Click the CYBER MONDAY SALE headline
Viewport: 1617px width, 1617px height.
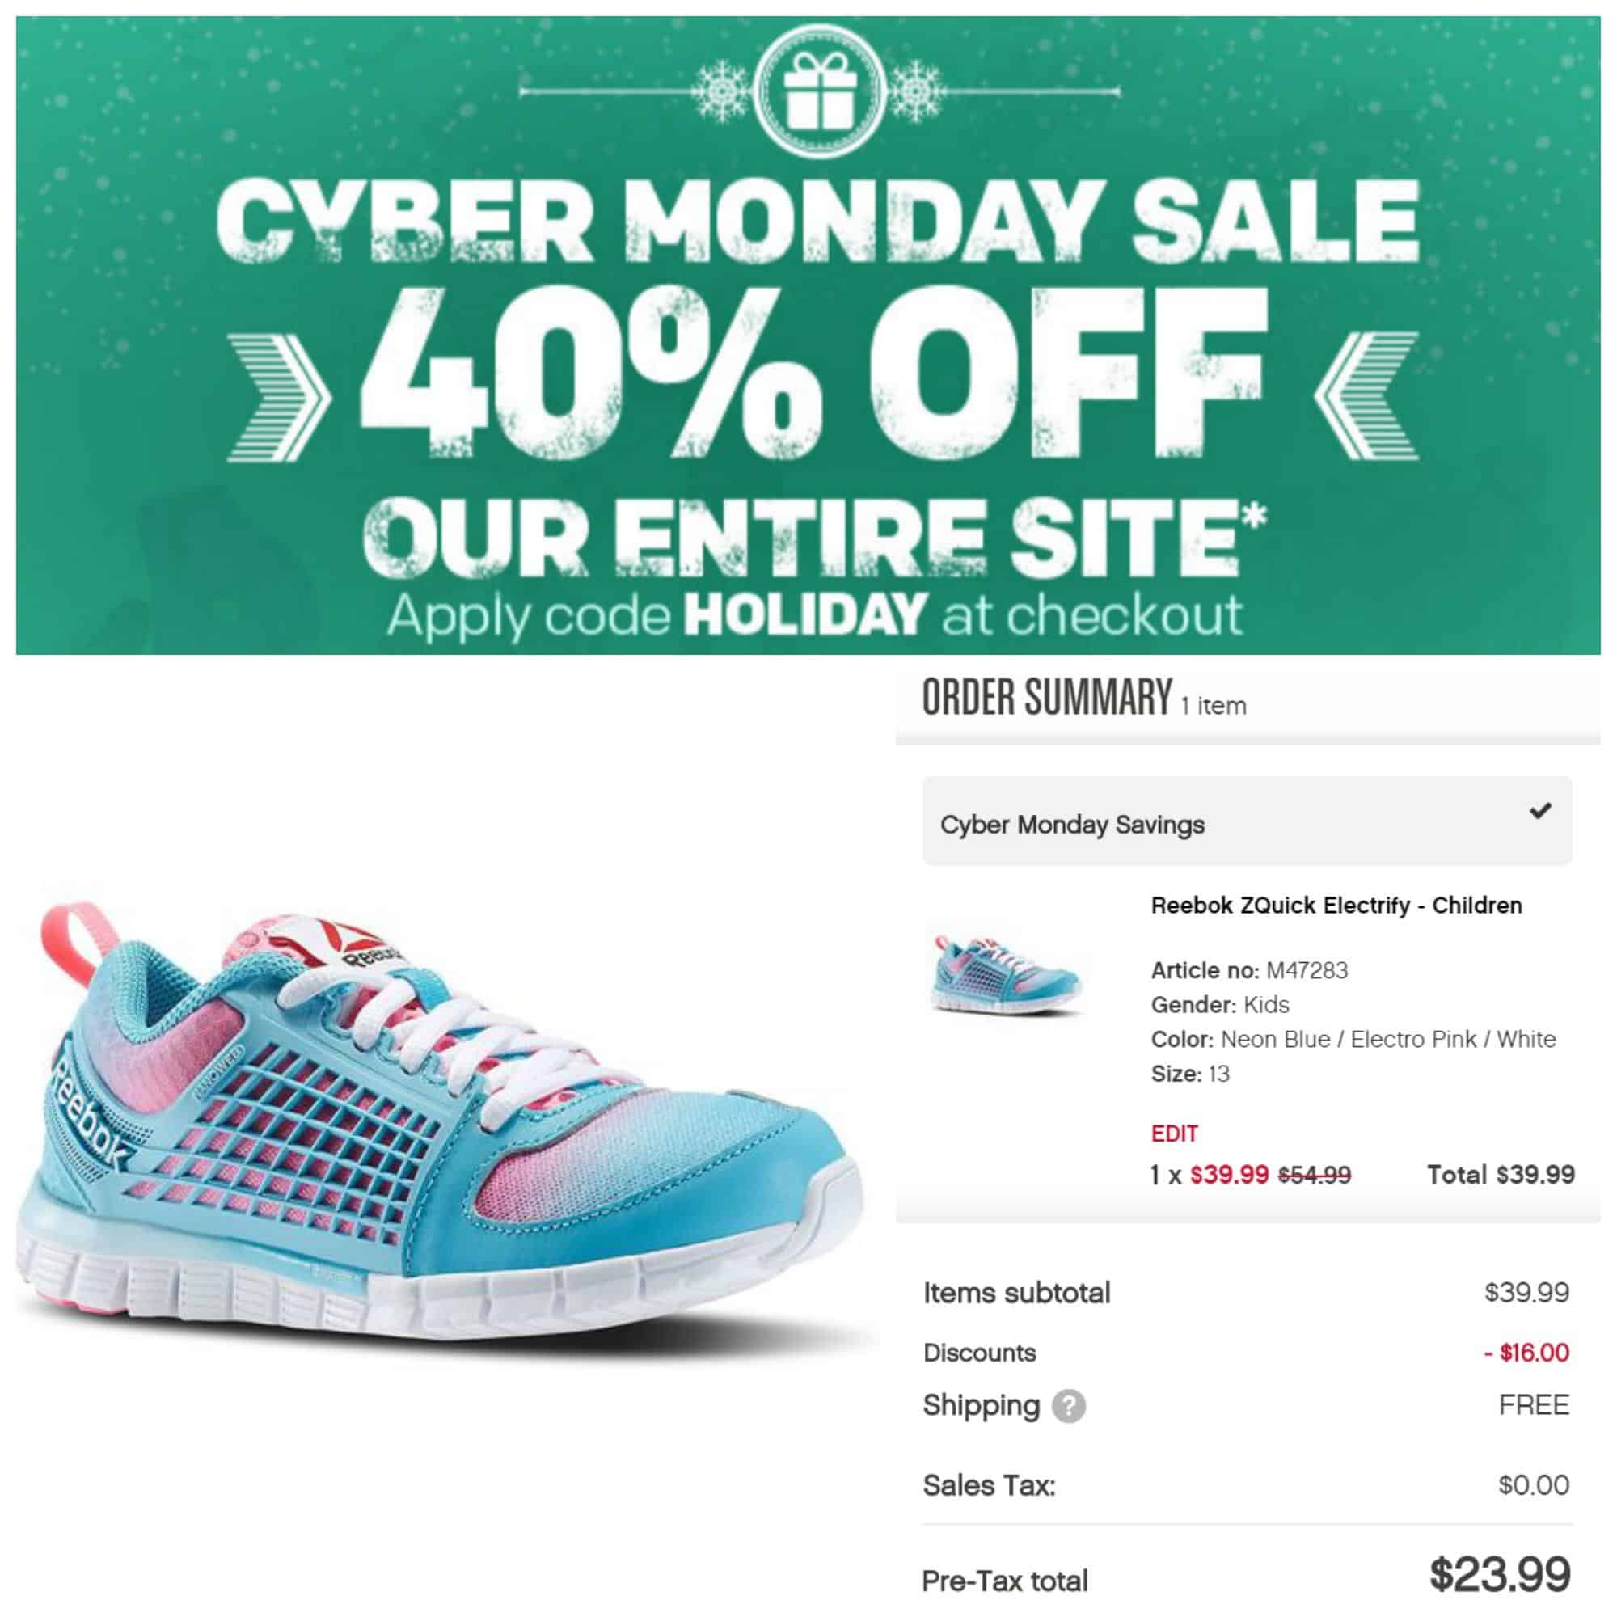[x=817, y=220]
